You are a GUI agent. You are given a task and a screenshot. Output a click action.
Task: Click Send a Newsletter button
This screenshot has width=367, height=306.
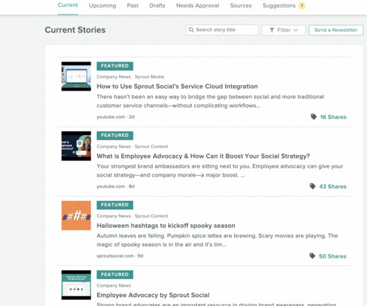336,30
